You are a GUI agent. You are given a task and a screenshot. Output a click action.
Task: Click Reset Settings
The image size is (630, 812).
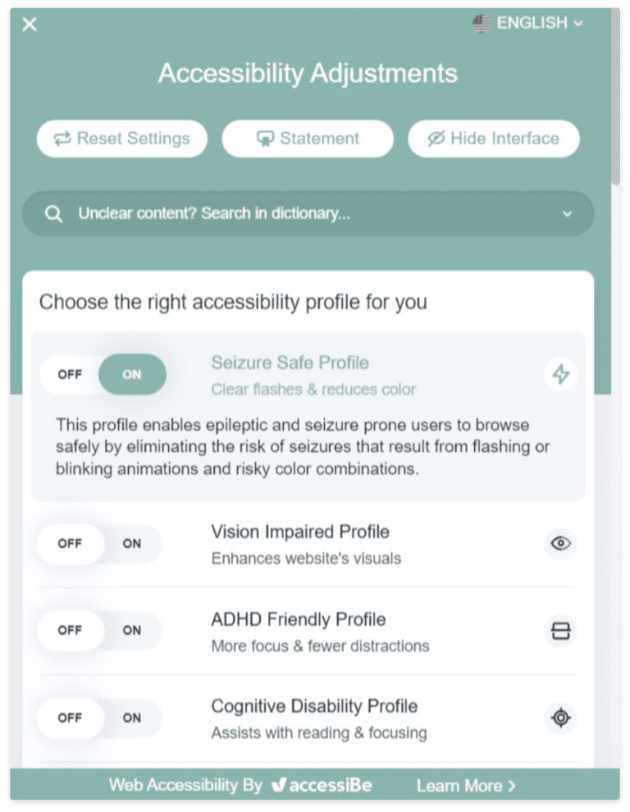121,138
